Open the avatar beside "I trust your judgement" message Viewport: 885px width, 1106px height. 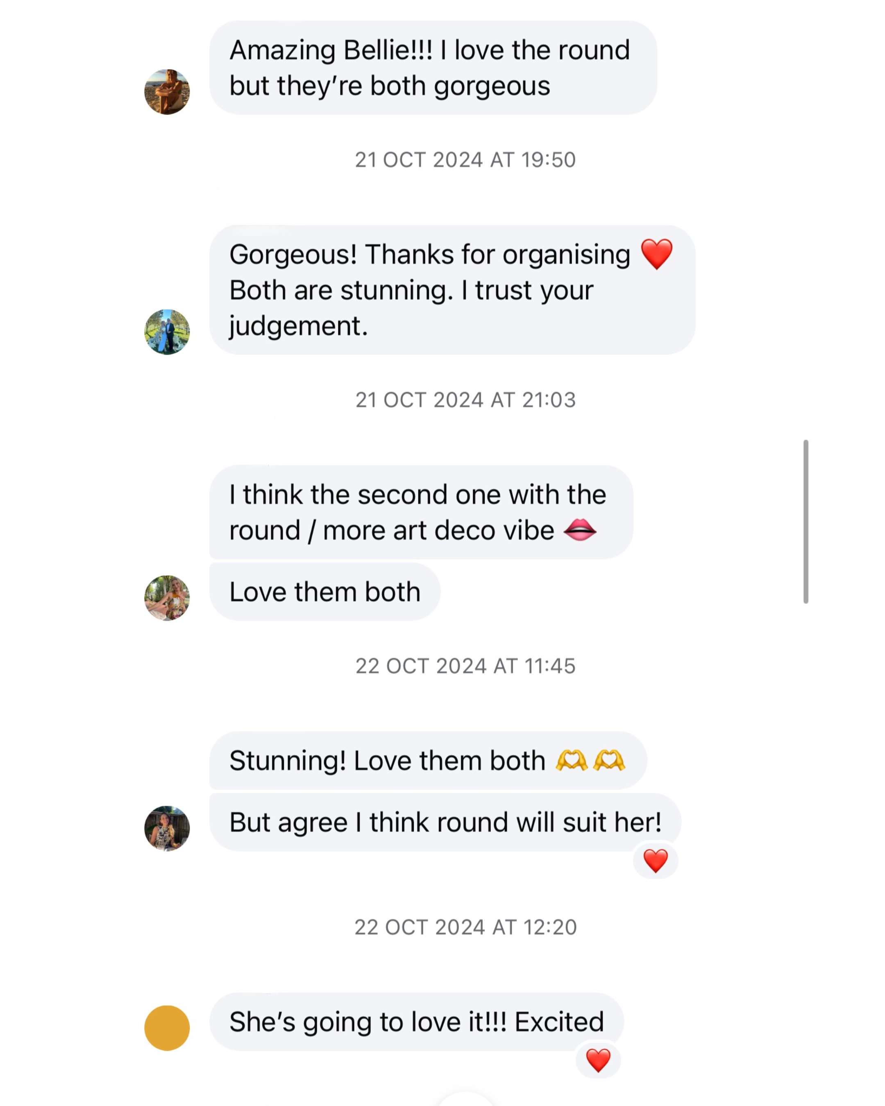(167, 332)
